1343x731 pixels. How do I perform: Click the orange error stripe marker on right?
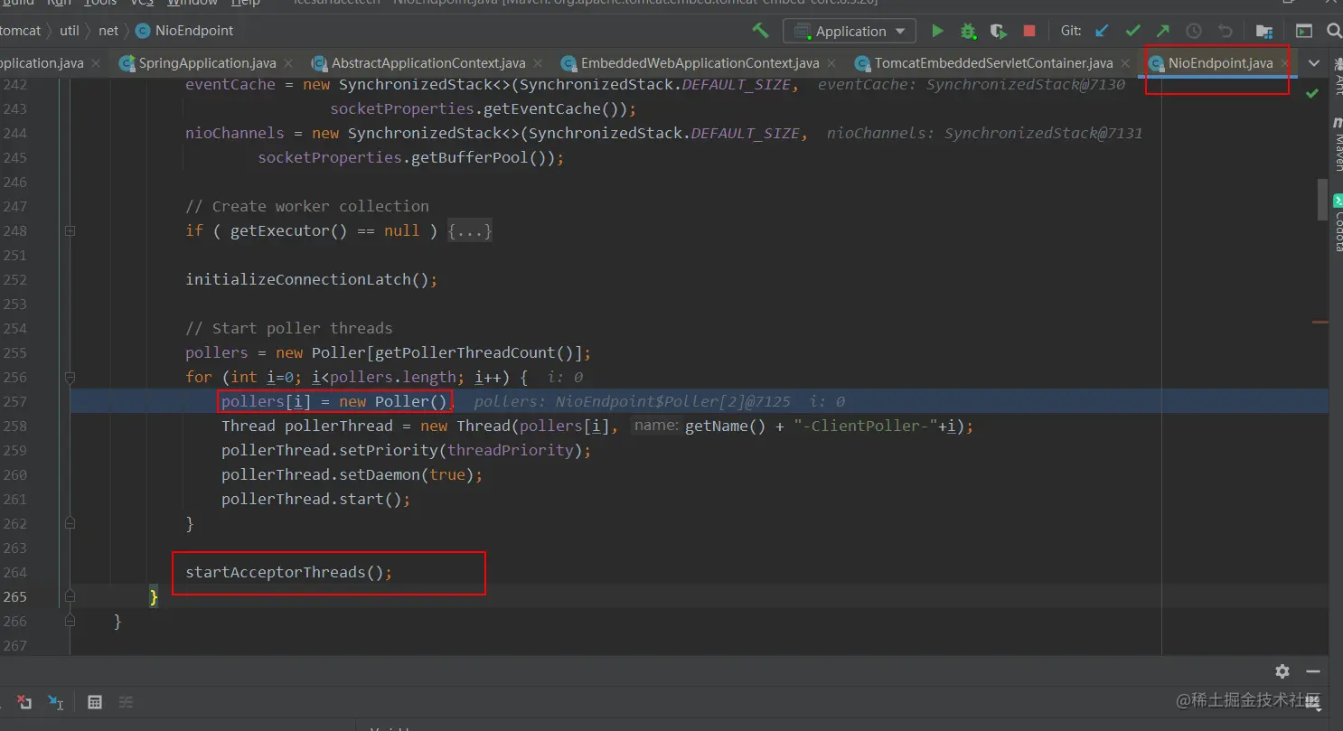click(x=1320, y=322)
